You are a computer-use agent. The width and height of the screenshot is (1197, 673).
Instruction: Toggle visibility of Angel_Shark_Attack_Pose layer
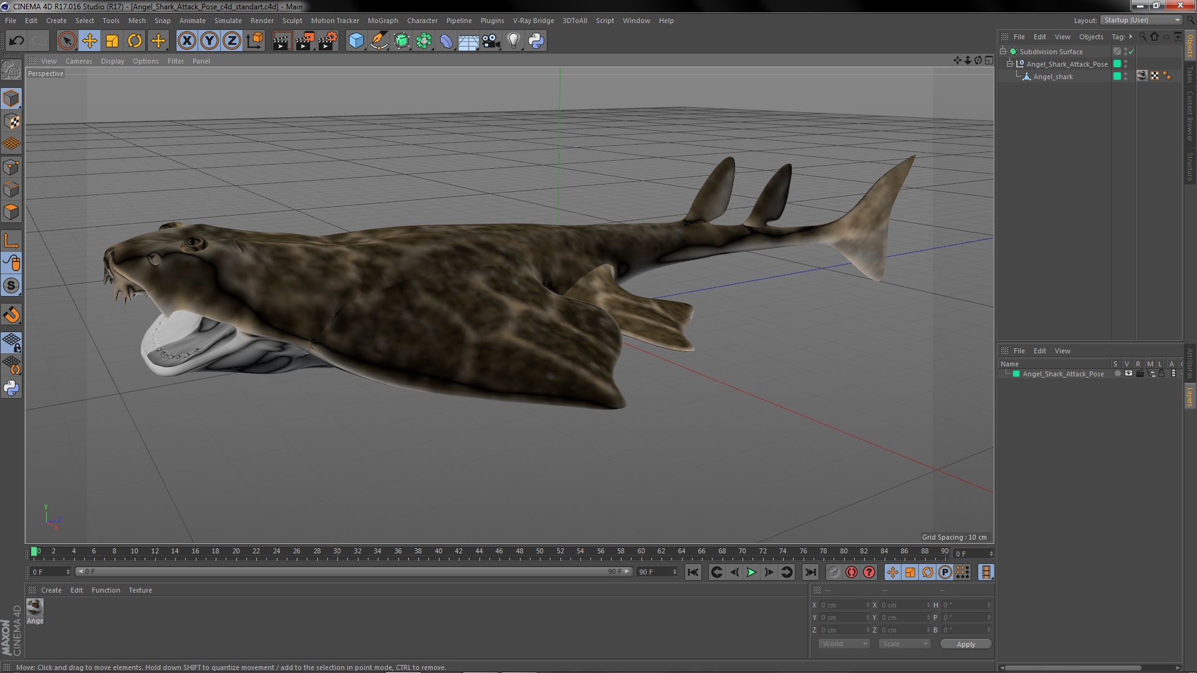point(1128,374)
